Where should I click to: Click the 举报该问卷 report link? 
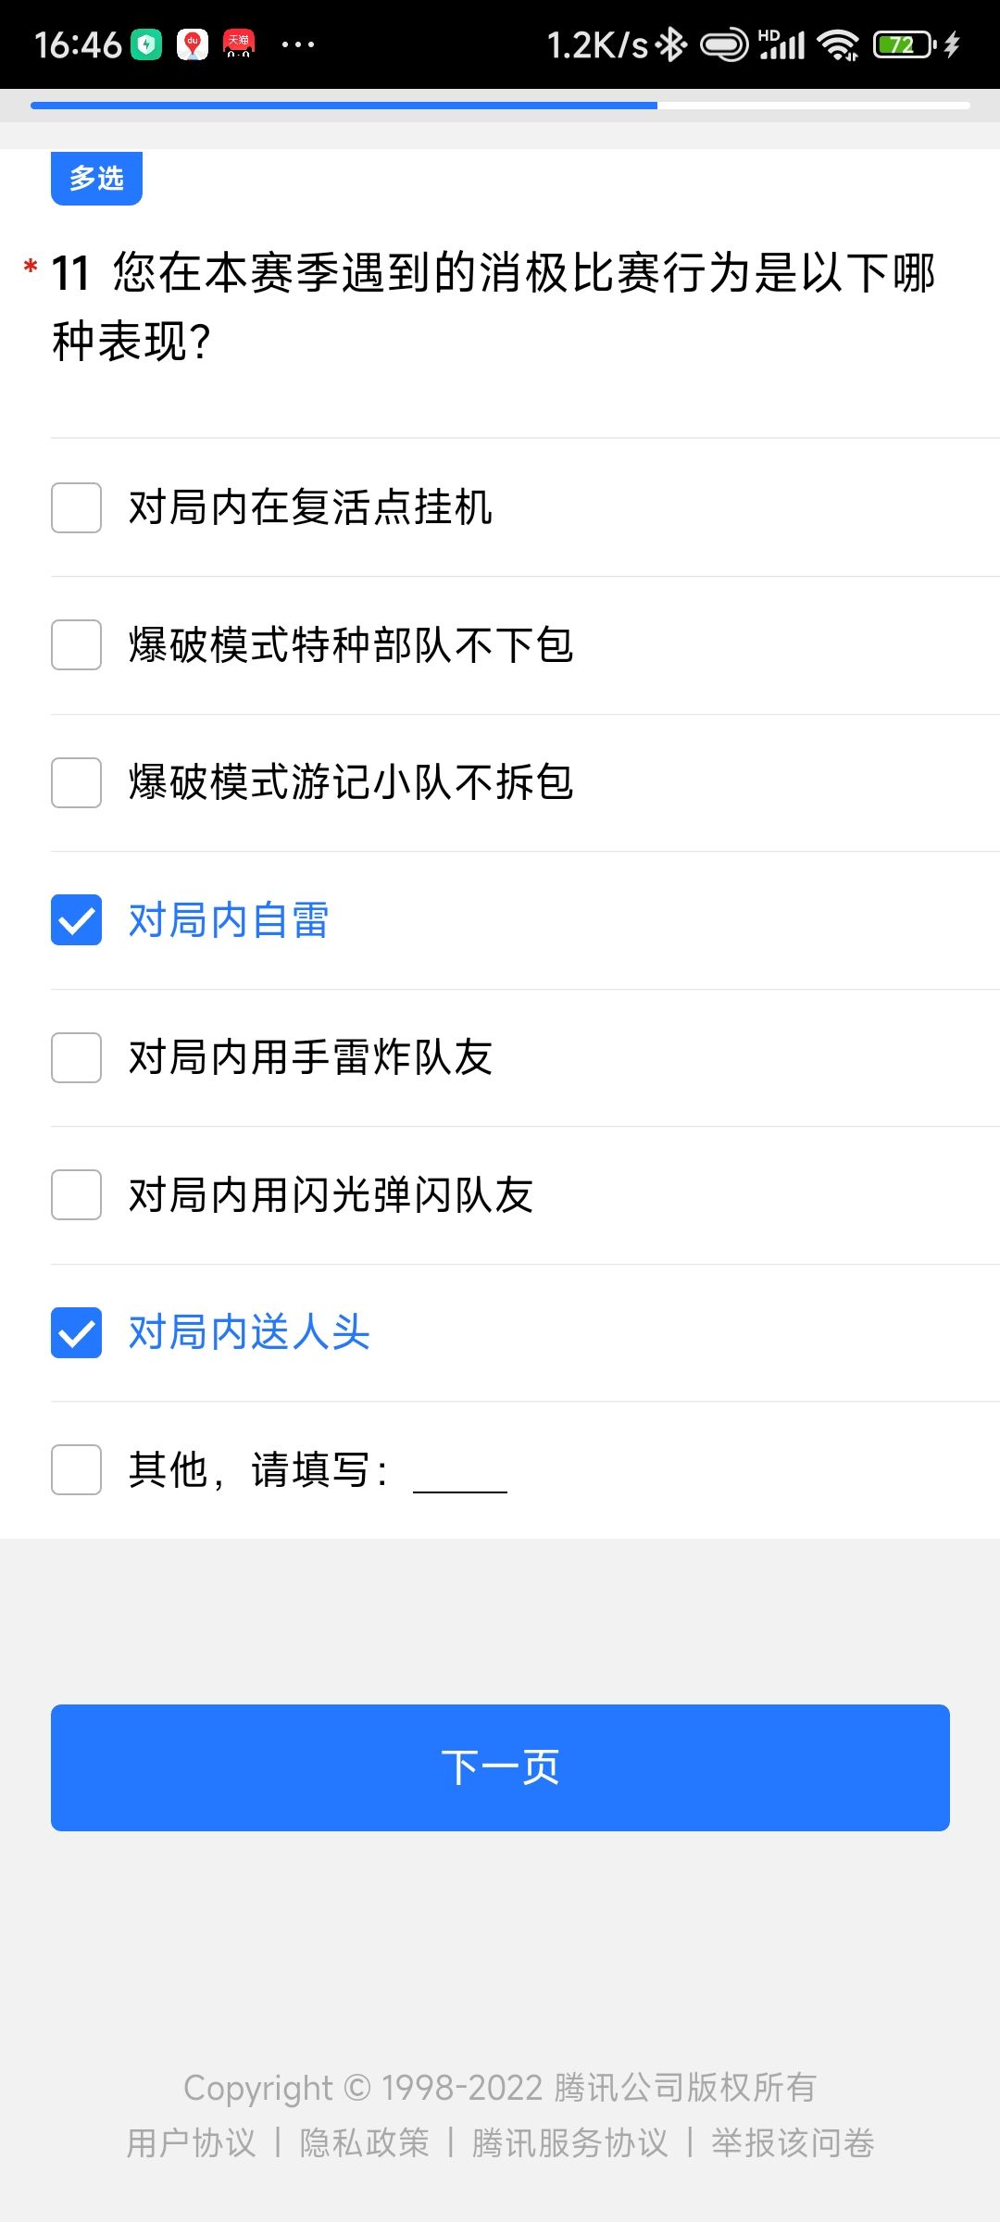(x=793, y=2142)
